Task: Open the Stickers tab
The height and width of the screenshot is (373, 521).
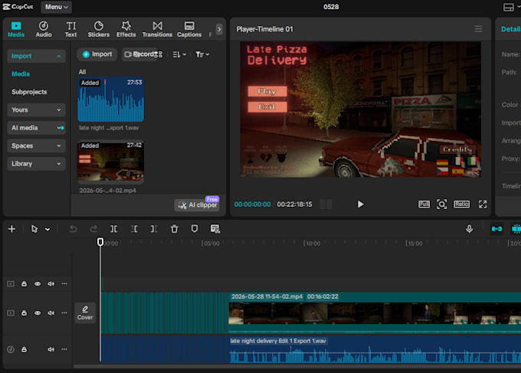Action: [98, 29]
